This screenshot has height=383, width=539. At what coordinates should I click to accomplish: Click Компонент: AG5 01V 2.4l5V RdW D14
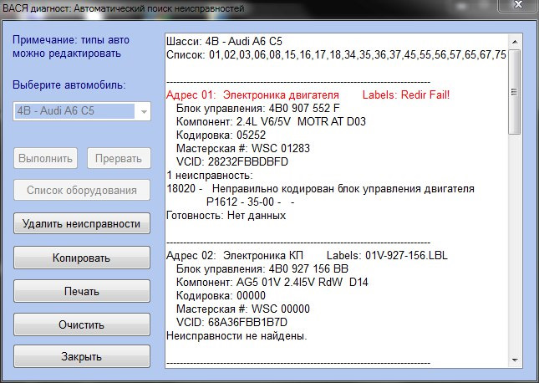272,282
